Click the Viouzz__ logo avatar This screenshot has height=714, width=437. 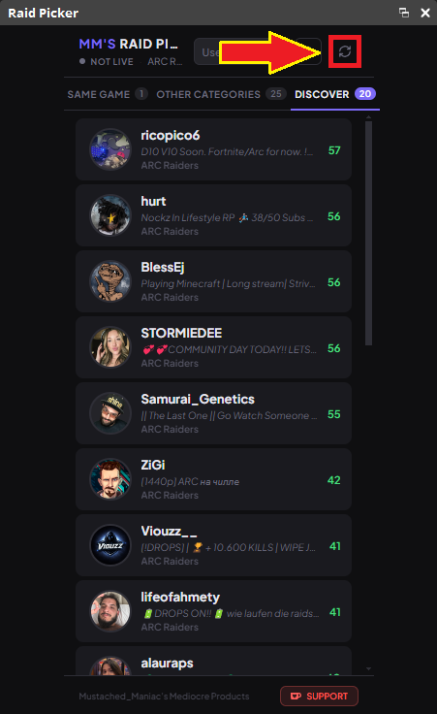[x=110, y=545]
